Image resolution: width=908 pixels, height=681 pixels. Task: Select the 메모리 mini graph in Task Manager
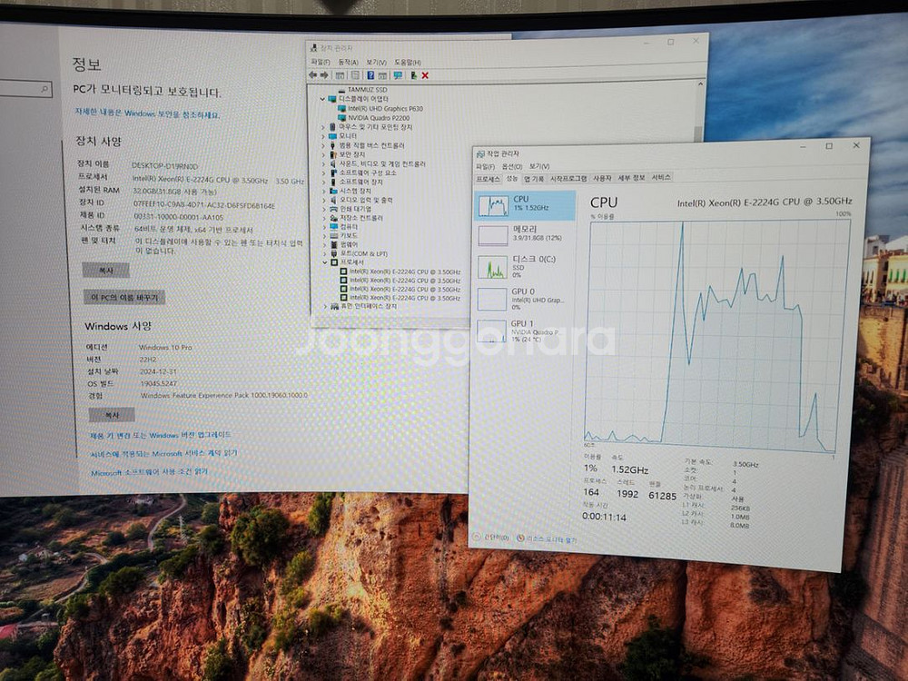(x=493, y=236)
